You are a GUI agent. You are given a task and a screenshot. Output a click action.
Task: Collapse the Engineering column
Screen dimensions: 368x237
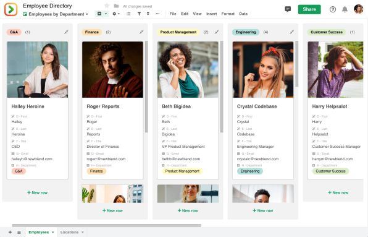291,32
